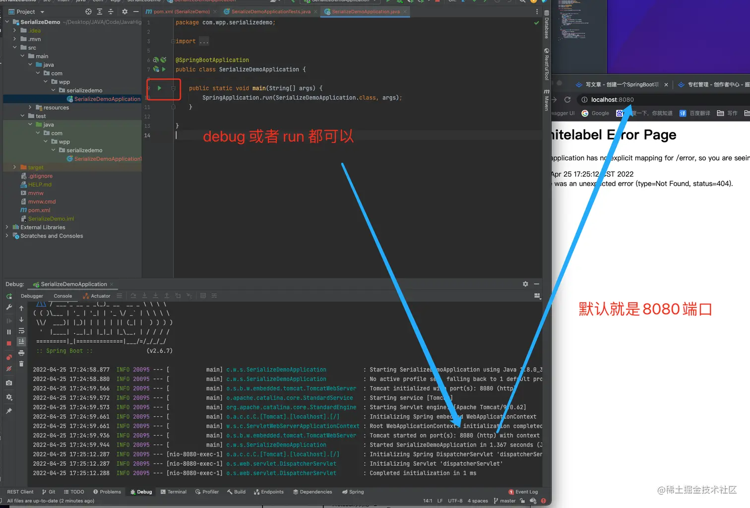Resume program in debug toolbar
The image size is (750, 508).
point(9,320)
